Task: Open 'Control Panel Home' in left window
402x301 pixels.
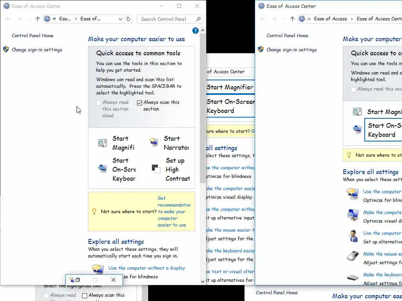Action: pyautogui.click(x=33, y=36)
